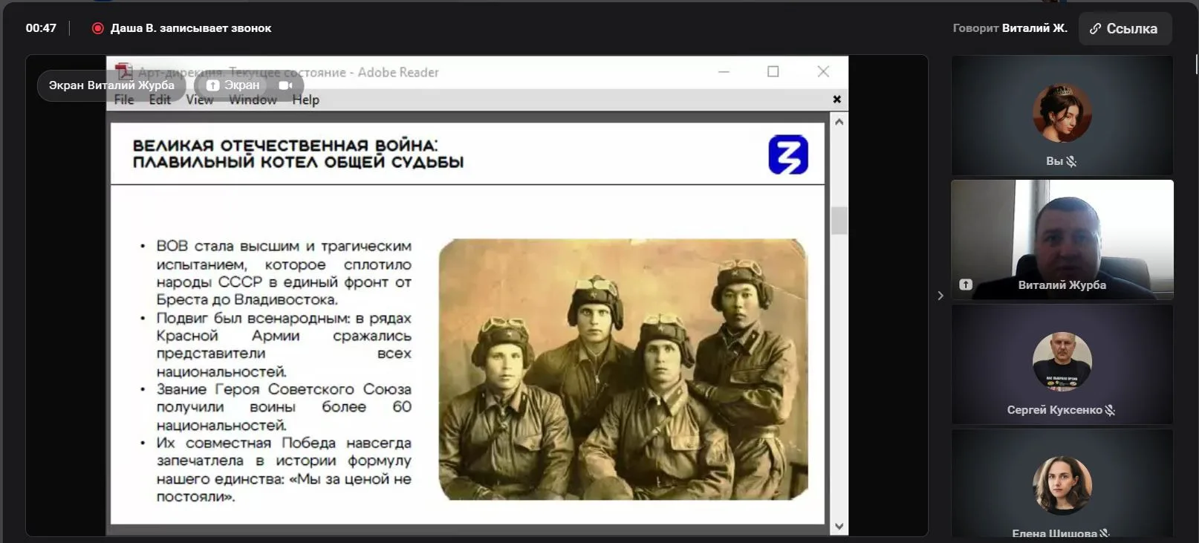Close the document with the small black X
1199x543 pixels.
click(836, 100)
